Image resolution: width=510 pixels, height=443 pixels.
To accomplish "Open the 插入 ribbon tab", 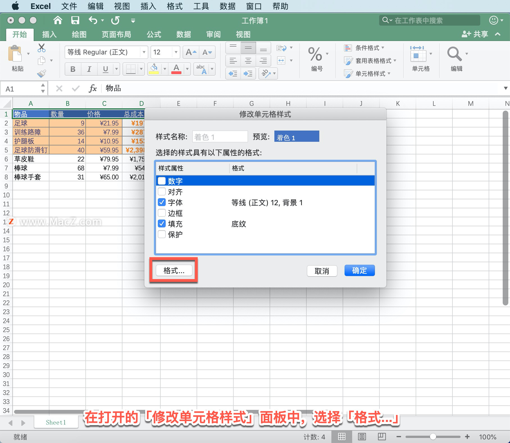I will [49, 35].
